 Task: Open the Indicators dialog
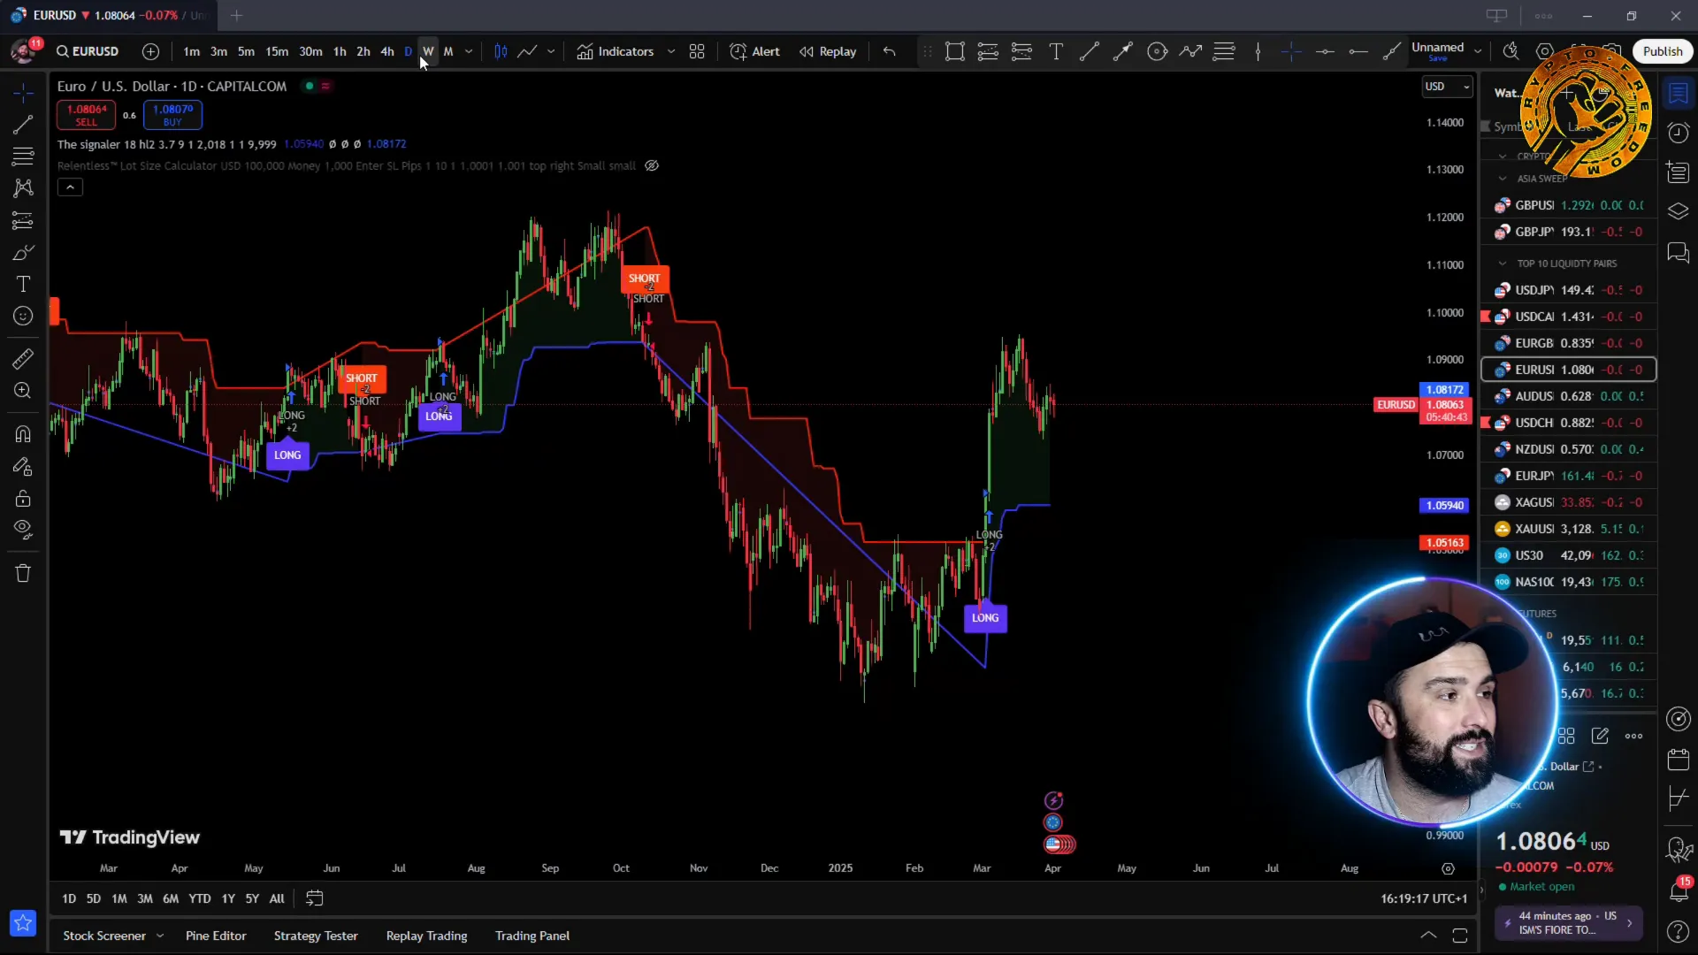coord(616,51)
